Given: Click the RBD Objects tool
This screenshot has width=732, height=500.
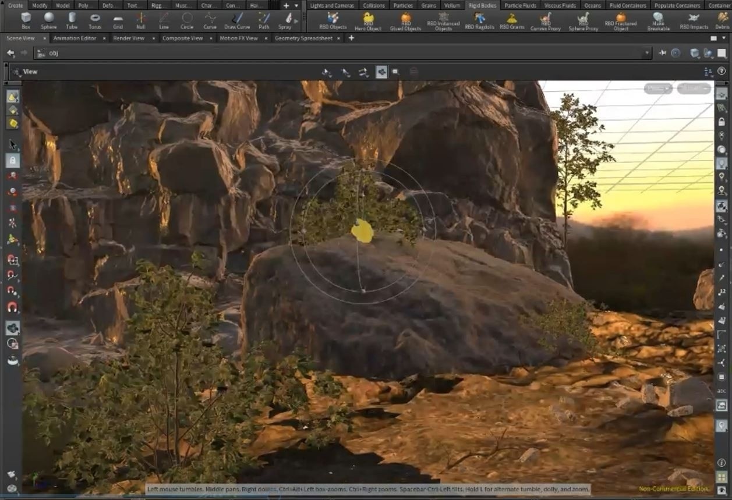Looking at the screenshot, I should (334, 21).
